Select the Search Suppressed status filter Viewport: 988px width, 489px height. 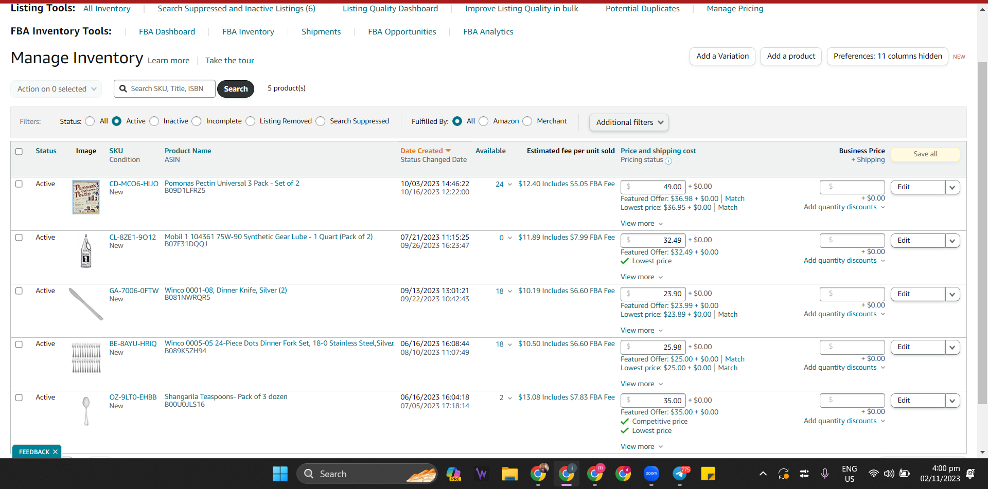pos(321,121)
